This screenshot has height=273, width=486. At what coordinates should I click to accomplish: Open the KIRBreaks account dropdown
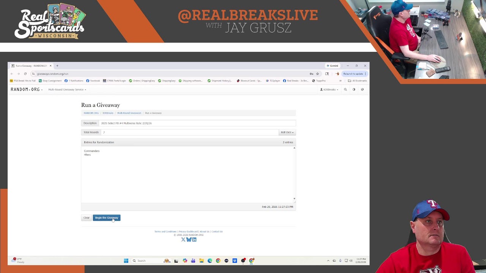click(x=329, y=89)
